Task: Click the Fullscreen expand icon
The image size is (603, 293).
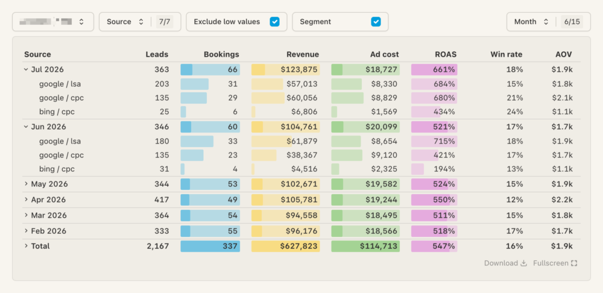Action: [574, 263]
